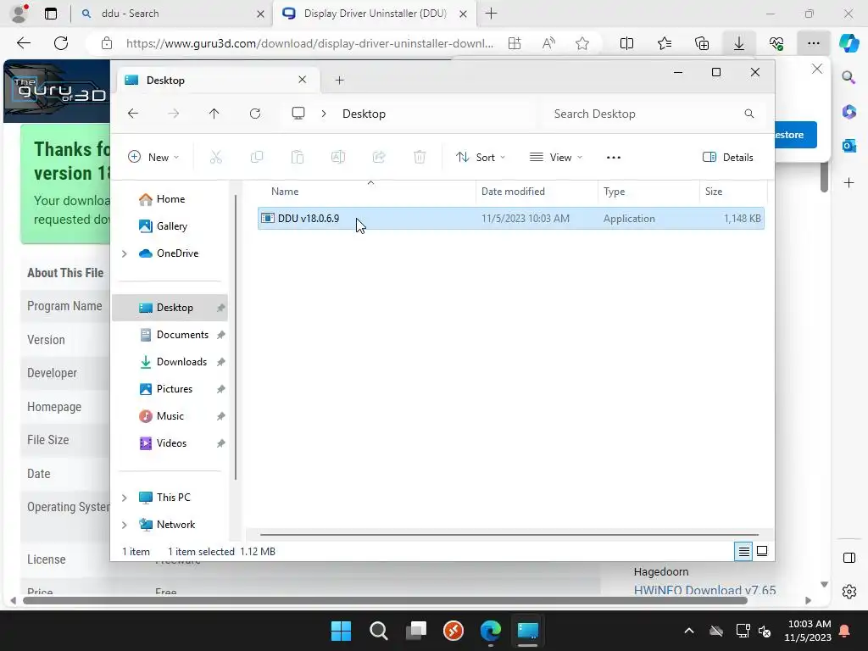
Task: Switch to details list view icon in status bar
Action: pyautogui.click(x=743, y=551)
